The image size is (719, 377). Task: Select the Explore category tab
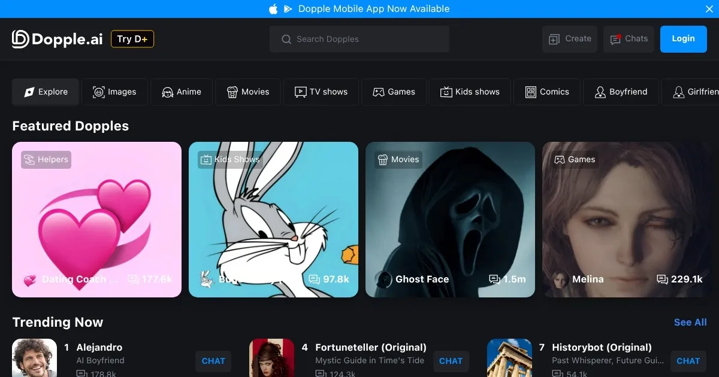(46, 92)
